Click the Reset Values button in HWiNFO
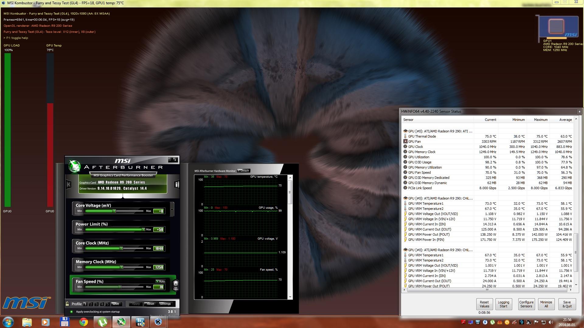 coord(484,304)
